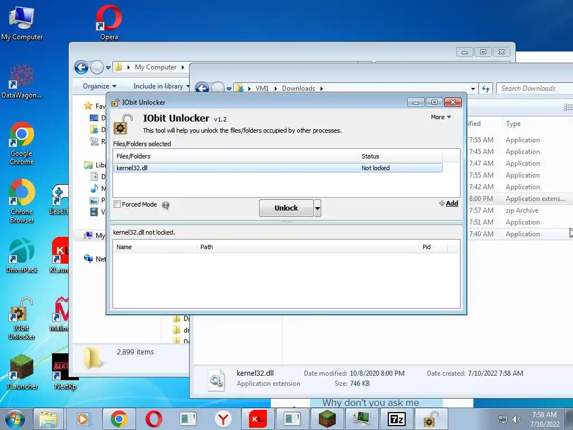Image resolution: width=573 pixels, height=430 pixels.
Task: Open Windows Explorer from the taskbar
Action: [48, 419]
